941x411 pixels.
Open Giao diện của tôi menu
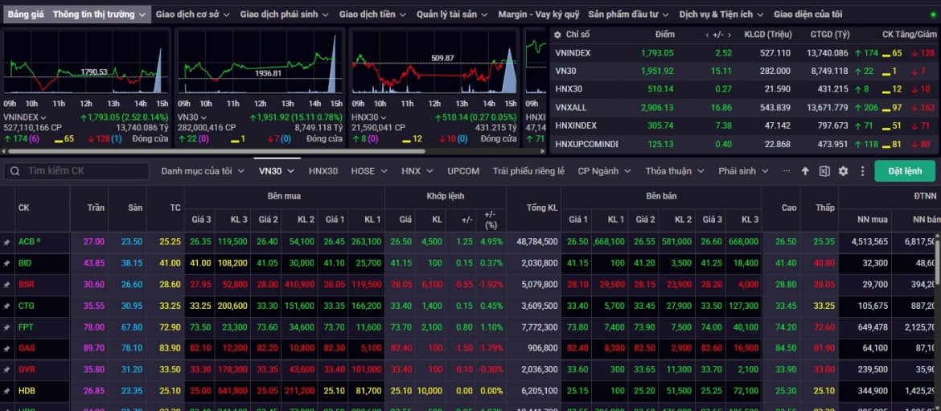pyautogui.click(x=807, y=14)
